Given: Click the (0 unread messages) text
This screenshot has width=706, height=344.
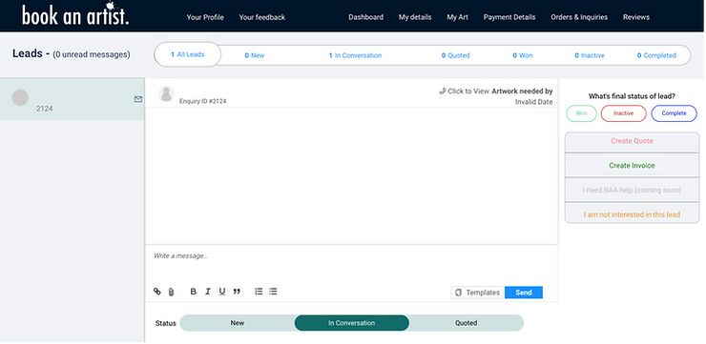Looking at the screenshot, I should pos(92,55).
